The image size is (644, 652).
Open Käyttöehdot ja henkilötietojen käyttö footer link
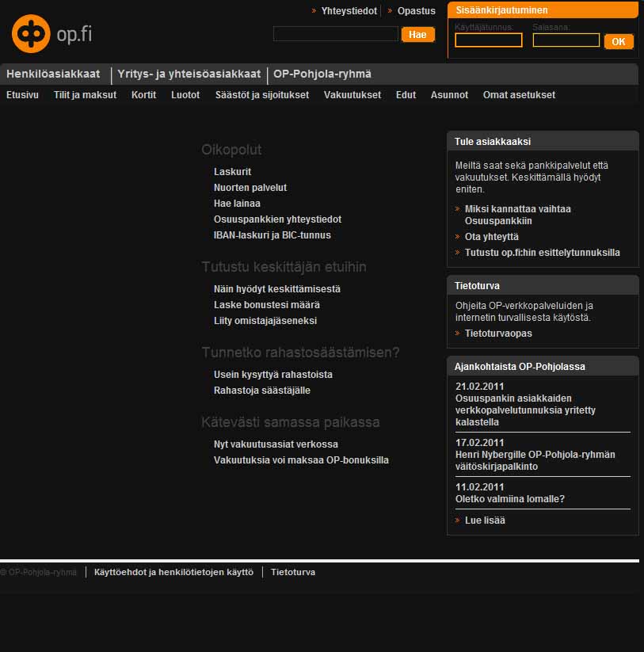(x=173, y=572)
